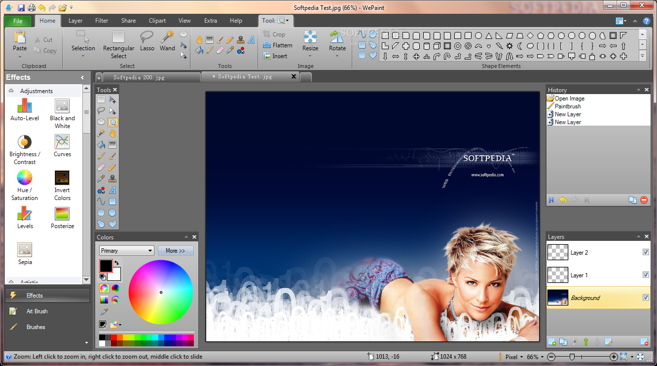This screenshot has height=366, width=657.
Task: Open the Rotate dropdown
Action: tap(337, 56)
